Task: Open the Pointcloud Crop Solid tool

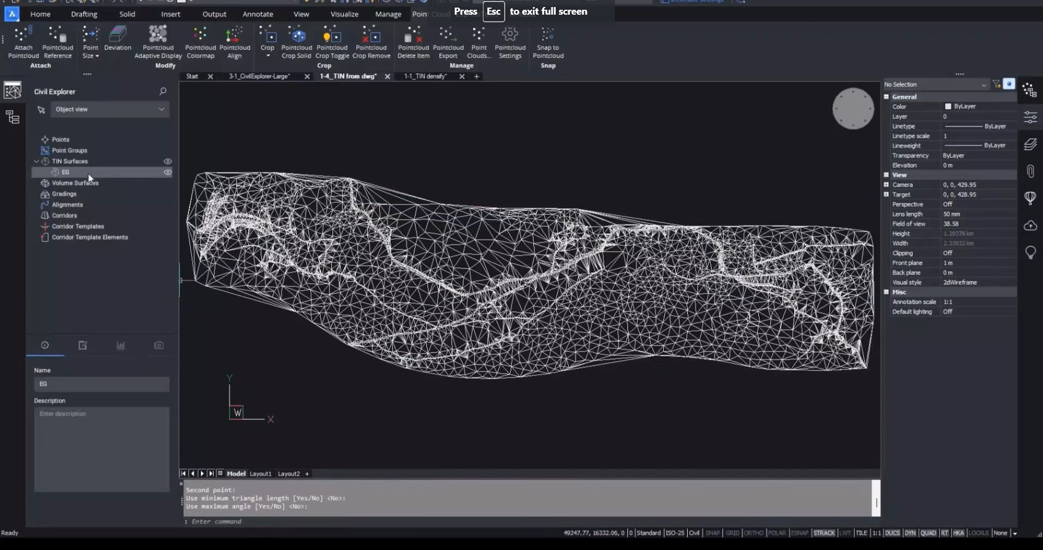Action: [297, 42]
